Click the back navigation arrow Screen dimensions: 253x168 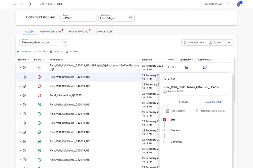tap(22, 4)
